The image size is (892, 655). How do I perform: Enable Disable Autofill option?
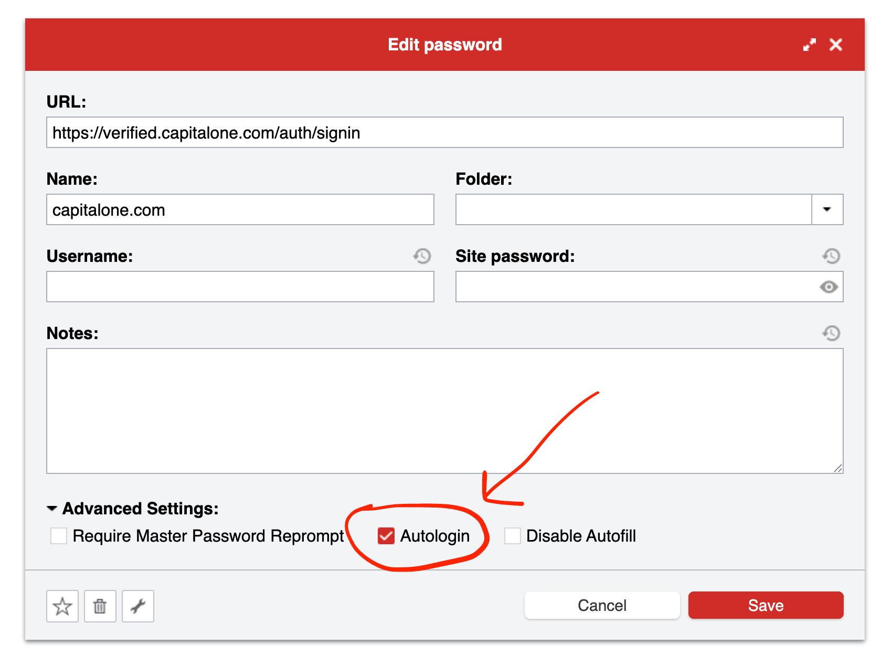pos(512,536)
